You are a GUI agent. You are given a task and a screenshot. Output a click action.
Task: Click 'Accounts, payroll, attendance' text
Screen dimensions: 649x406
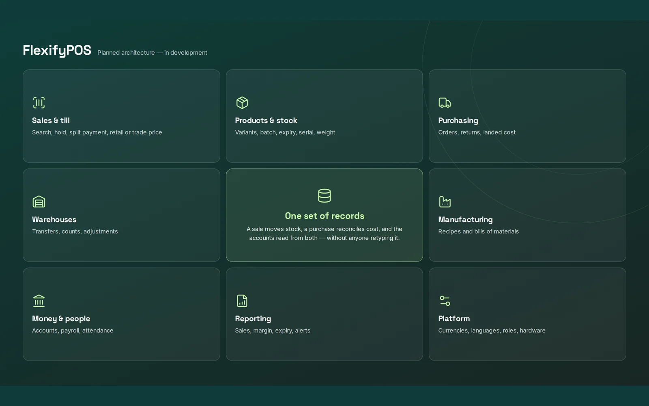(x=73, y=330)
